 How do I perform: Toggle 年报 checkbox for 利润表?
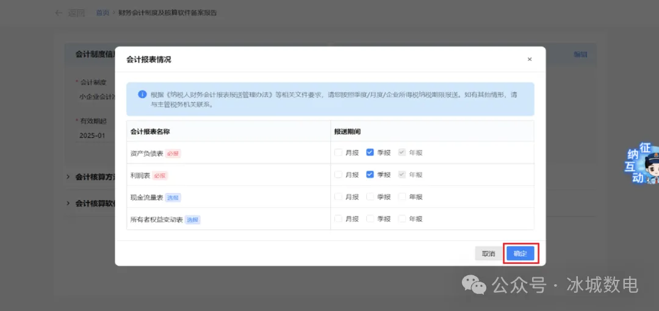point(402,174)
